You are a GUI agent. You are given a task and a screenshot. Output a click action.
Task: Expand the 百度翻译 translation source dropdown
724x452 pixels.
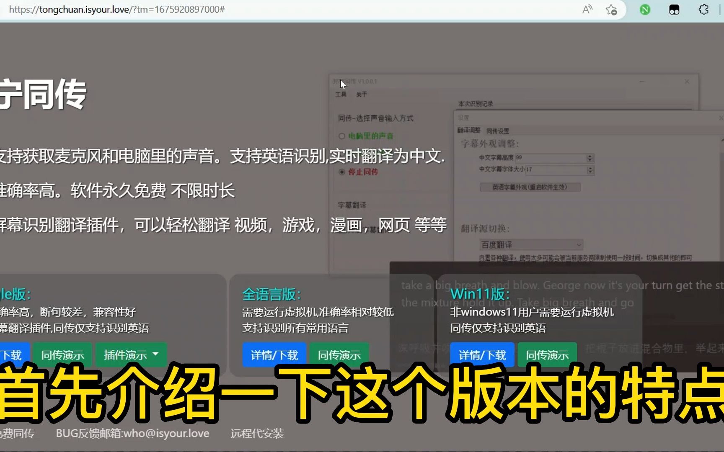[531, 244]
